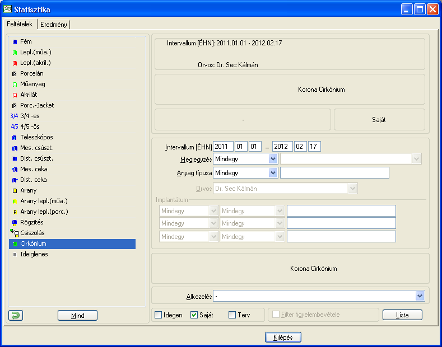Image resolution: width=442 pixels, height=347 pixels.
Task: Click the Dist. ceka icon
Action: tap(15, 180)
